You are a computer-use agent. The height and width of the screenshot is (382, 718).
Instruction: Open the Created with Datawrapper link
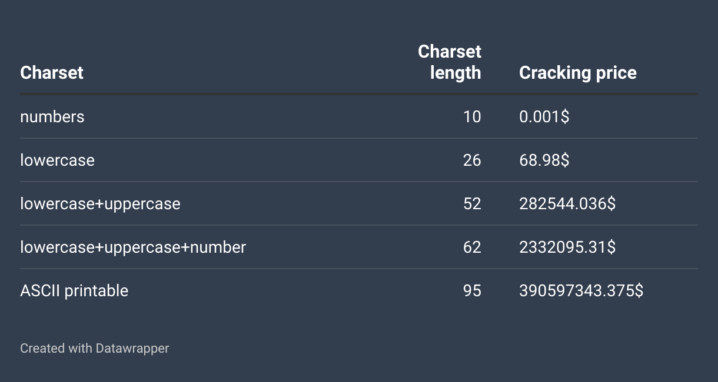[x=95, y=349]
